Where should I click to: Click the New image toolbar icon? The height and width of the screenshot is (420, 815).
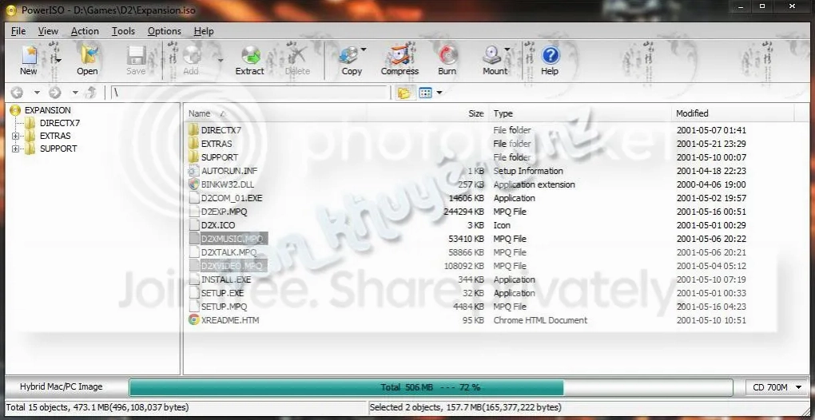coord(29,54)
